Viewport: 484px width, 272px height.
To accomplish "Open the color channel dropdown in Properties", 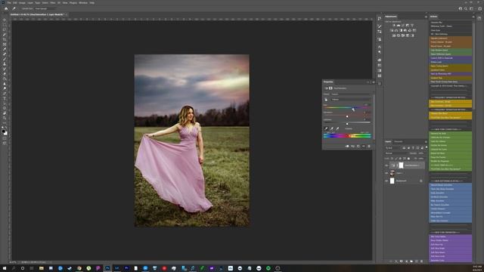I will click(351, 100).
